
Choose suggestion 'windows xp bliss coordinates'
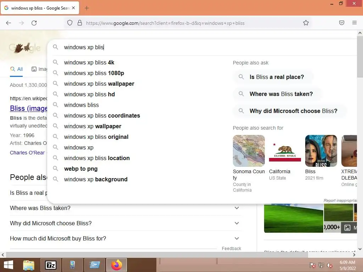tap(102, 116)
